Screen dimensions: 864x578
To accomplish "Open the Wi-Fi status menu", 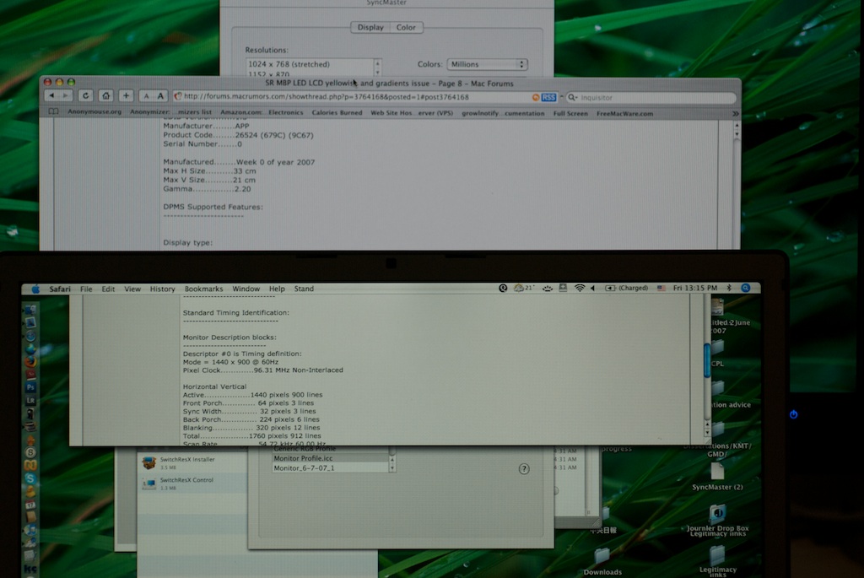I will [579, 288].
